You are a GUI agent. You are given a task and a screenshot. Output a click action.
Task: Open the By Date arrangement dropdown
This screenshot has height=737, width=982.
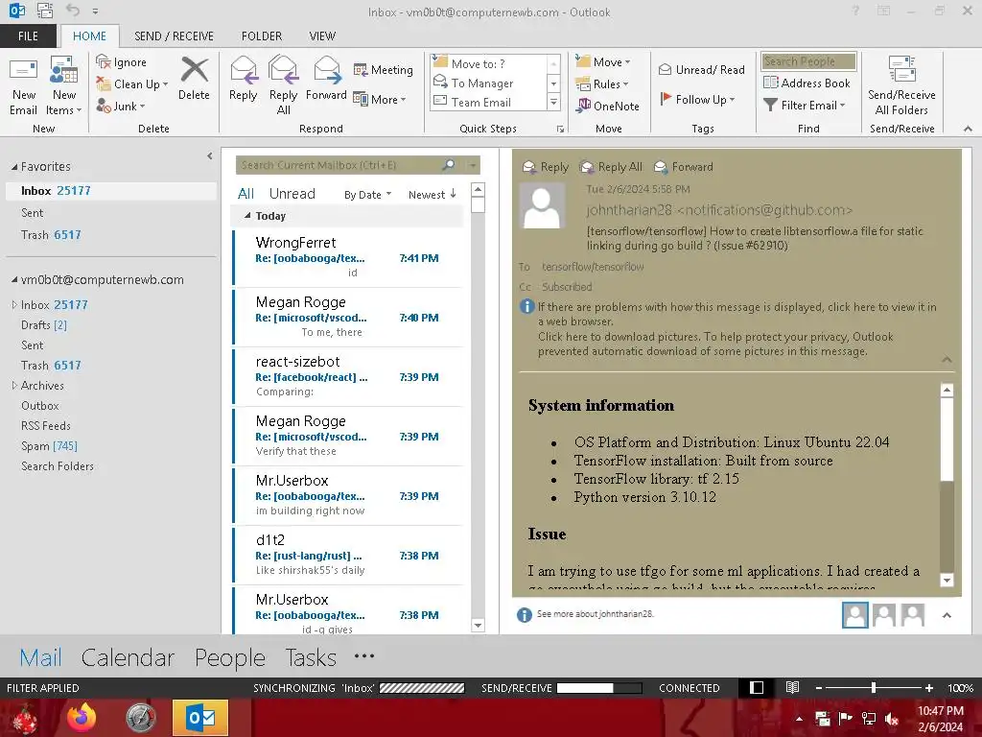click(x=367, y=194)
